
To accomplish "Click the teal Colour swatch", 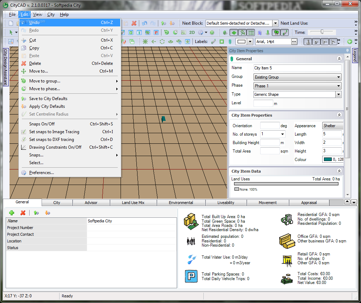I will (x=328, y=159).
